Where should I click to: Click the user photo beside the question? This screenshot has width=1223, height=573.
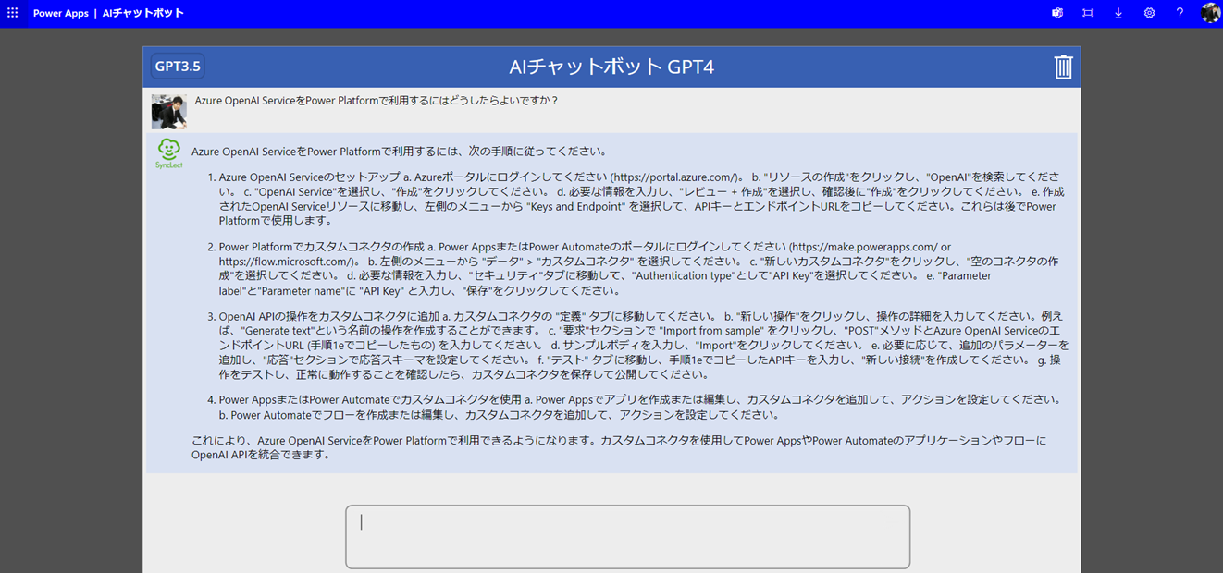[169, 111]
